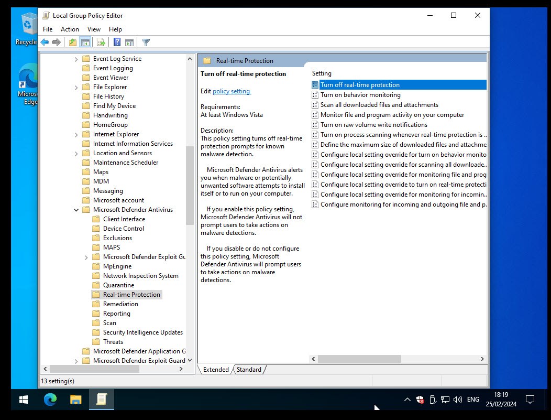Launch Microsoft Edge from the taskbar
The width and height of the screenshot is (551, 420).
point(50,400)
